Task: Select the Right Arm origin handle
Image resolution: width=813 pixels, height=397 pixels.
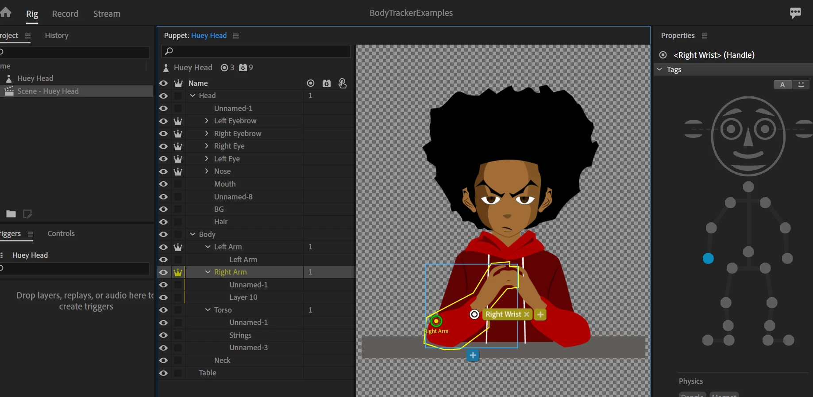Action: (436, 321)
